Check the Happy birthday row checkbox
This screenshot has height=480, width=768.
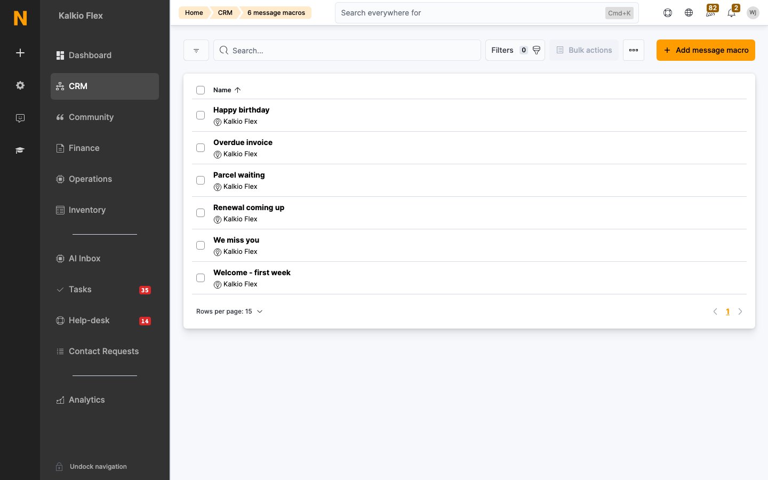[201, 115]
